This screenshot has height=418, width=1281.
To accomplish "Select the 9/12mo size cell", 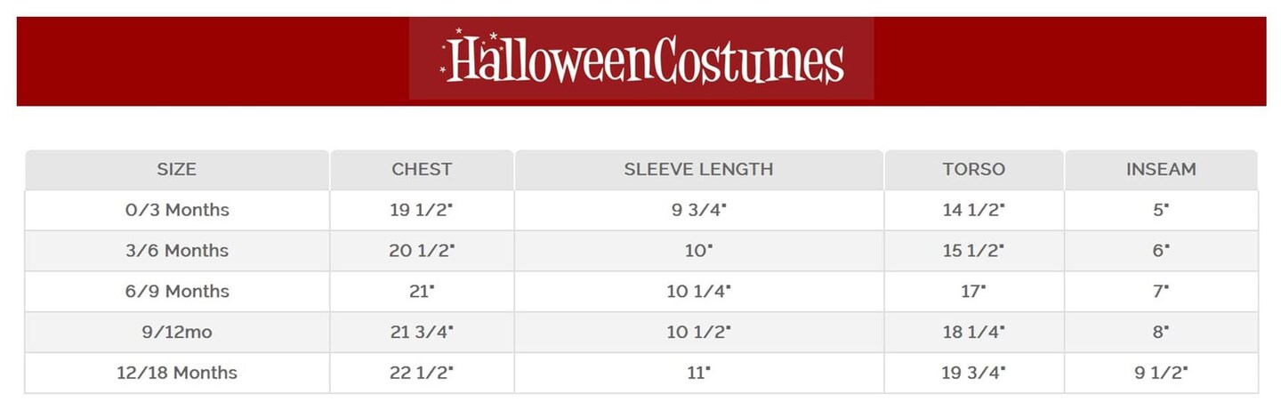I will coord(177,332).
